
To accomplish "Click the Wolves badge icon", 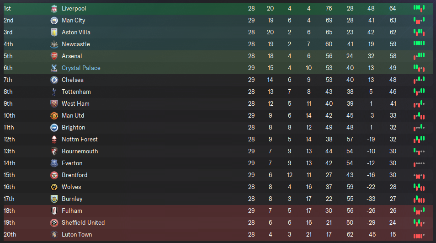I will pyautogui.click(x=54, y=187).
